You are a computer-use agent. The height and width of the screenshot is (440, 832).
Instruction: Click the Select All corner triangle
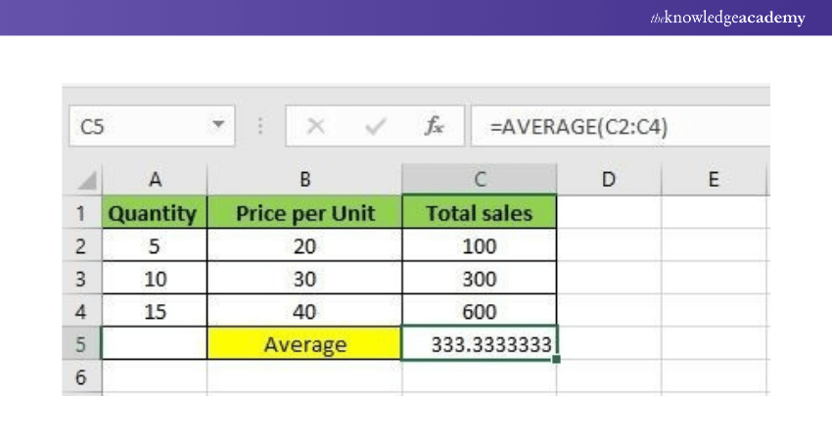click(86, 180)
